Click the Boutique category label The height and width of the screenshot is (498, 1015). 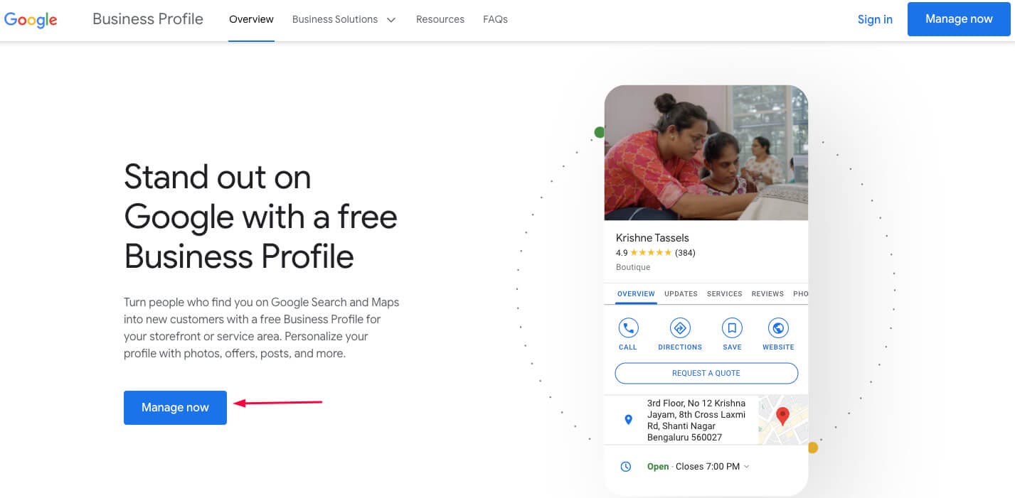(633, 267)
